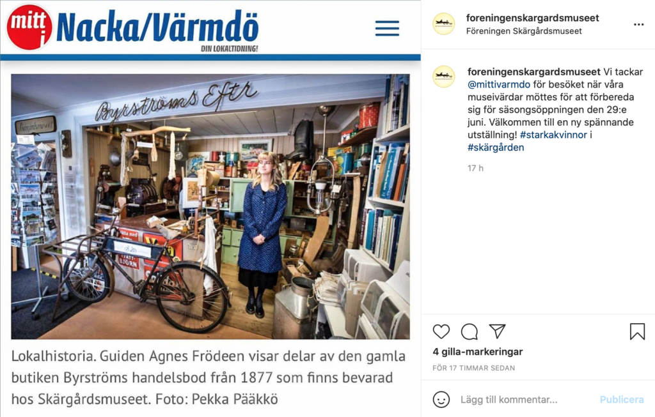Click header profile avatar of foreningenskargardsmuseet

(444, 24)
